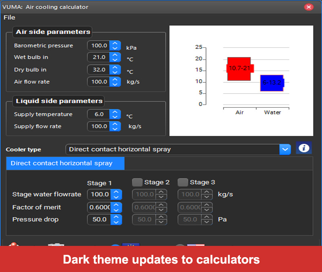322x272 pixels.
Task: Click the Stage 1 water flowrate value field
Action: tap(99, 194)
